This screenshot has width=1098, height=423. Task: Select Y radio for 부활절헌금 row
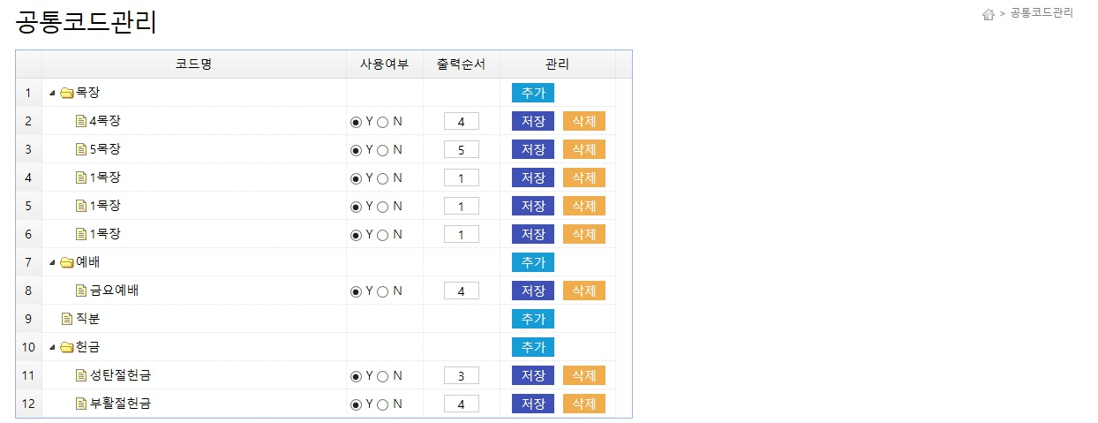pos(356,405)
